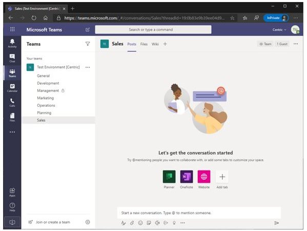Open the Files section in sidebar

pyautogui.click(x=12, y=117)
